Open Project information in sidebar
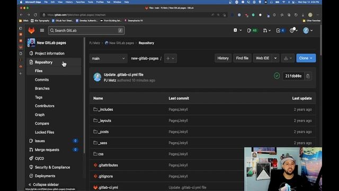The image size is (339, 191). pos(49,53)
